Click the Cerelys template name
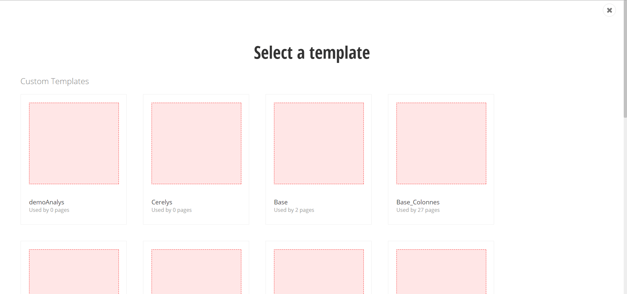The width and height of the screenshot is (627, 294). tap(162, 202)
